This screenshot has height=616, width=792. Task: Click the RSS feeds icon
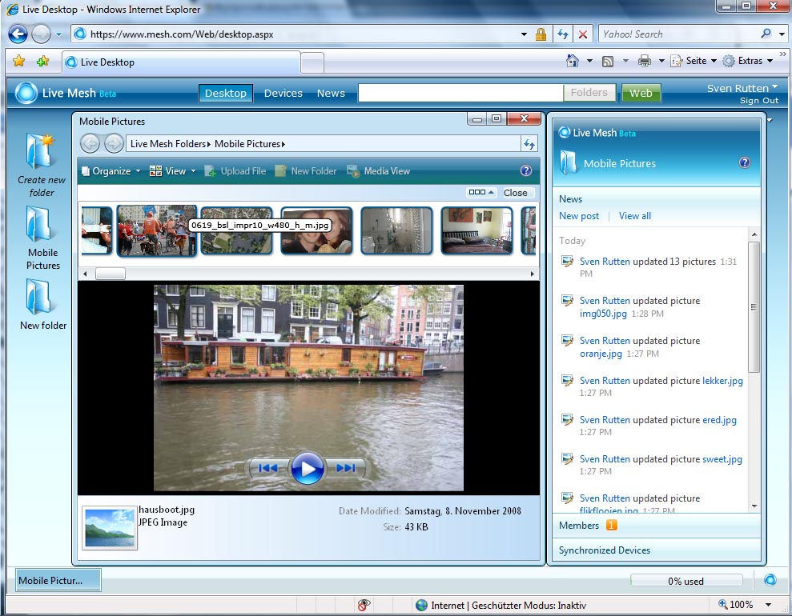608,61
